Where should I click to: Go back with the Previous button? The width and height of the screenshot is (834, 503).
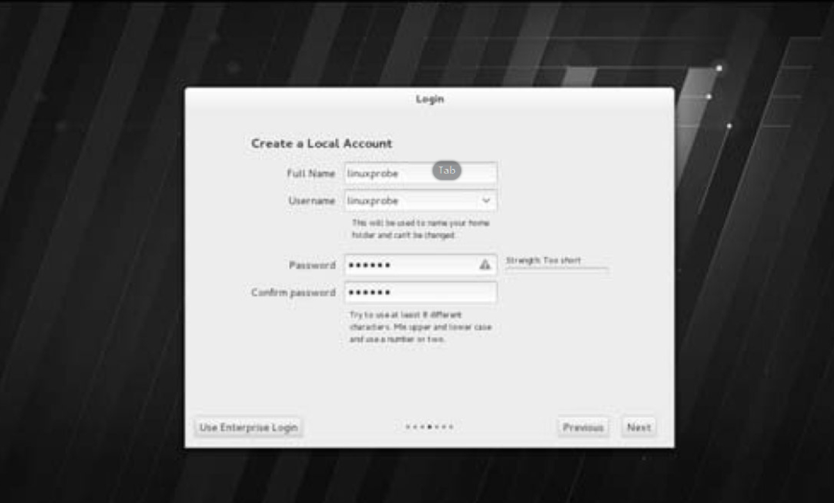click(x=583, y=427)
